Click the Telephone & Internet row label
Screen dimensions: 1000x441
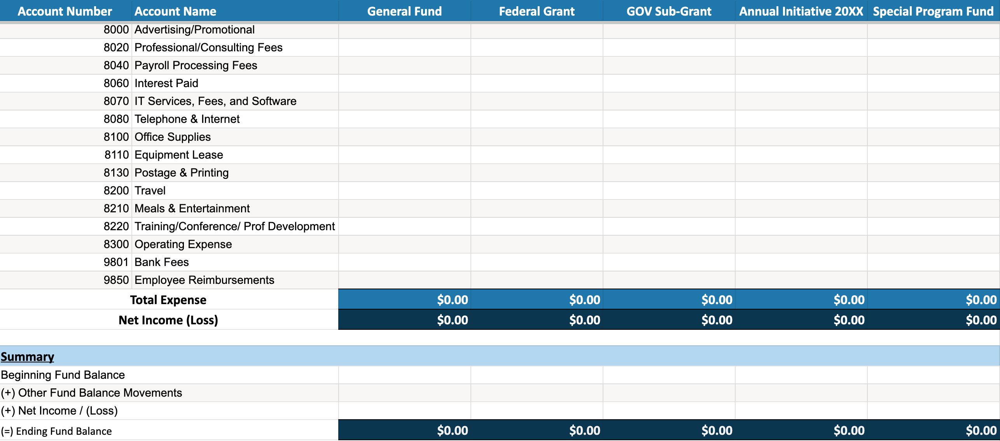point(187,119)
